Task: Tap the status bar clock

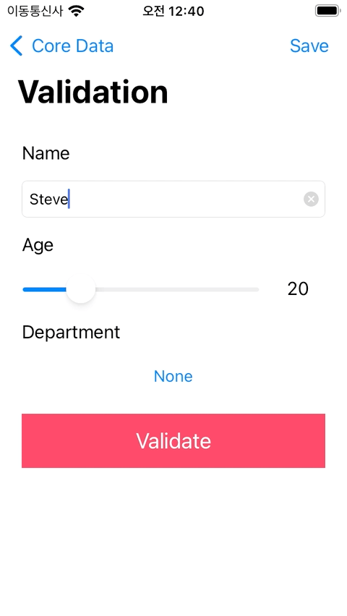Action: pyautogui.click(x=173, y=11)
